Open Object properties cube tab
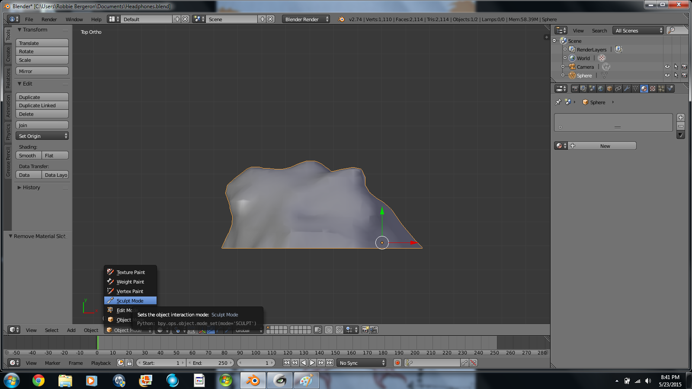 (609, 89)
